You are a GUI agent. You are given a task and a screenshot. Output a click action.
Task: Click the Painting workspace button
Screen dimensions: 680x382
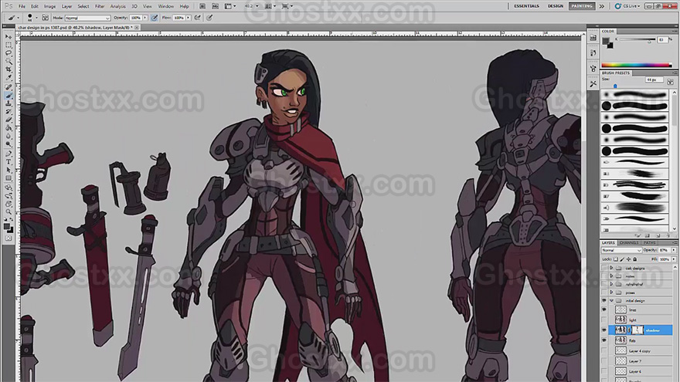pyautogui.click(x=582, y=6)
